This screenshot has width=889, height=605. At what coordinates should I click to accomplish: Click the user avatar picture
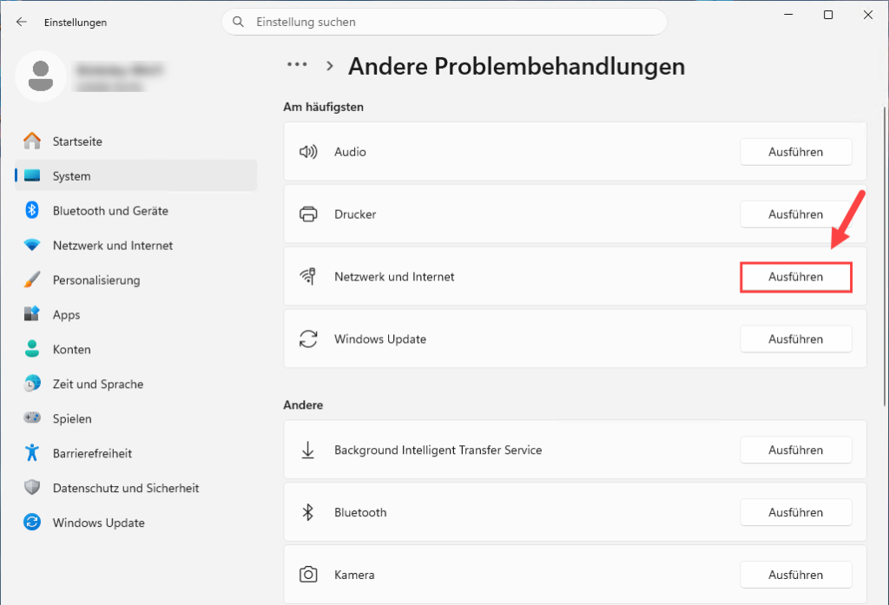click(x=41, y=76)
